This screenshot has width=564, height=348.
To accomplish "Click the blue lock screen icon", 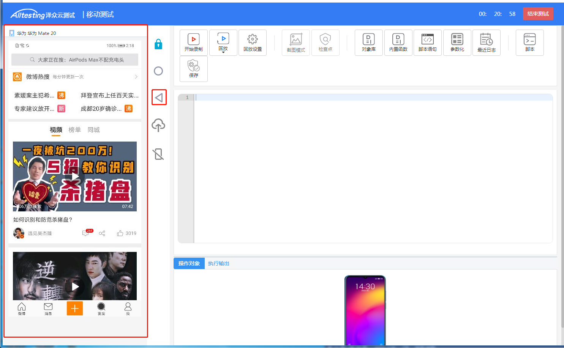I will [x=158, y=44].
